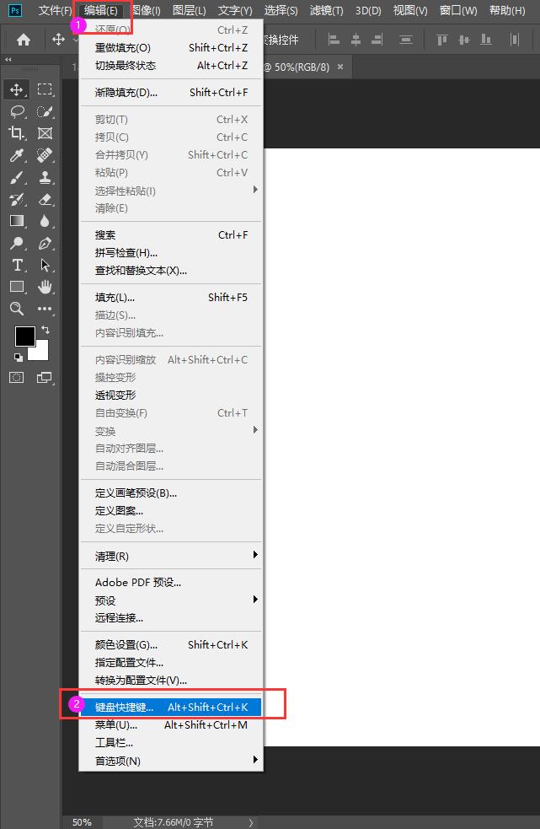This screenshot has width=540, height=829.
Task: Click the Align vertical centers icon
Action: (464, 40)
